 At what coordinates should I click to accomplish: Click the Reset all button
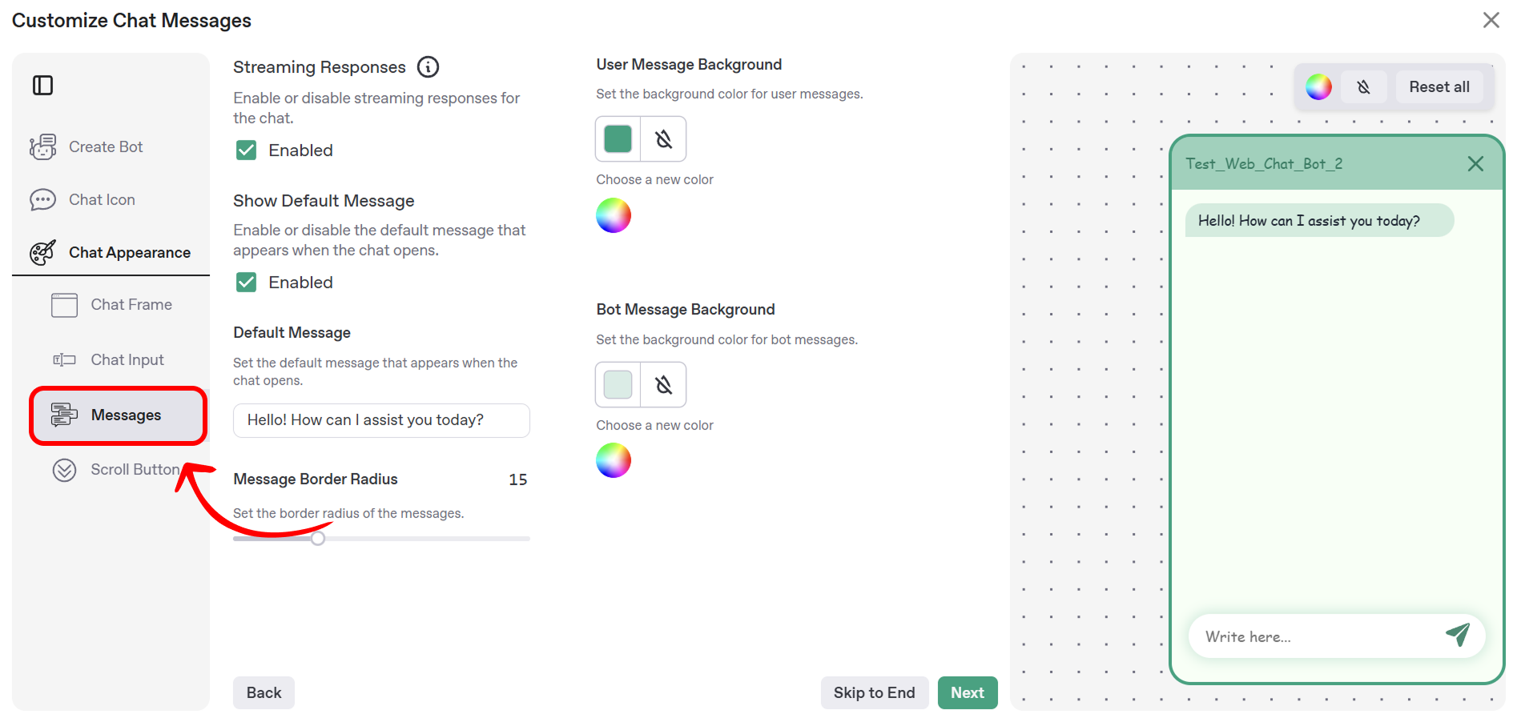pyautogui.click(x=1439, y=86)
